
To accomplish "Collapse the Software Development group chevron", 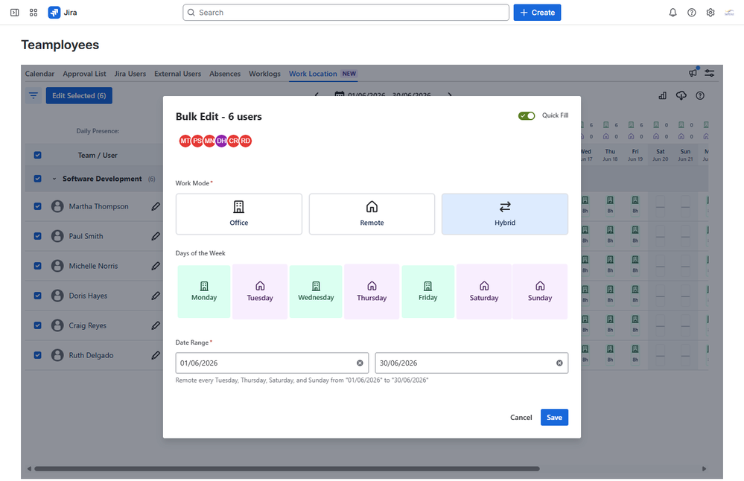I will coord(54,179).
